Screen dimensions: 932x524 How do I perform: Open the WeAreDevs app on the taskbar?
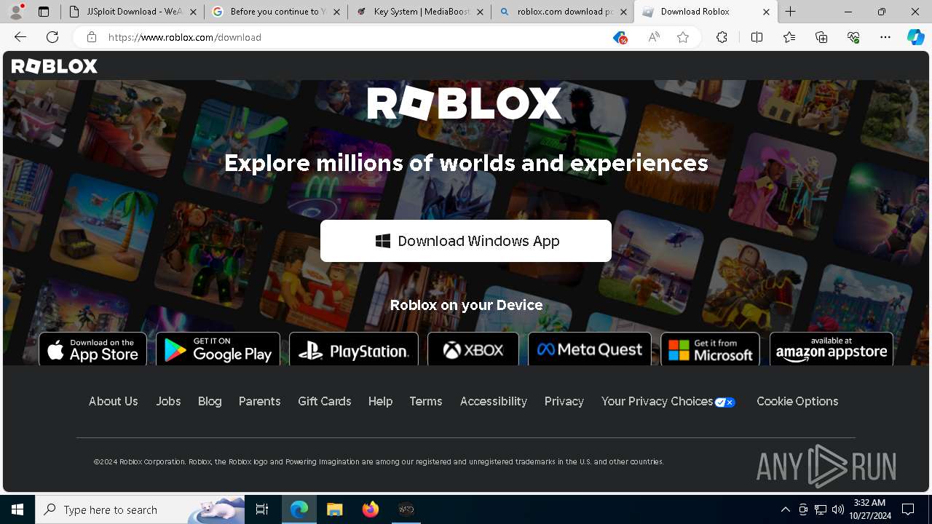406,509
